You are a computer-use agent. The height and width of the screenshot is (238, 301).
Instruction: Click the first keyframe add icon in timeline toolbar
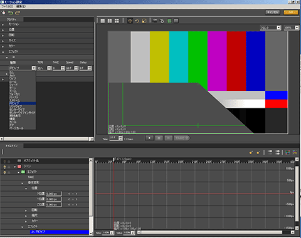(x=251, y=153)
